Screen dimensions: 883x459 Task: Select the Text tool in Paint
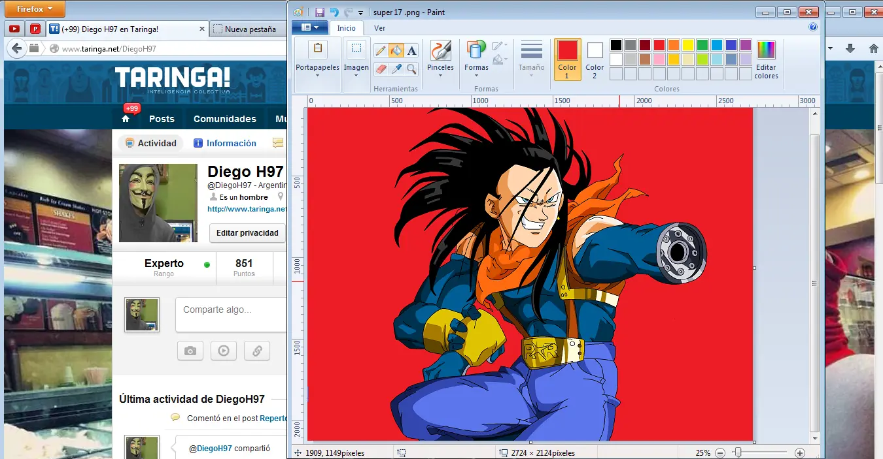tap(411, 51)
